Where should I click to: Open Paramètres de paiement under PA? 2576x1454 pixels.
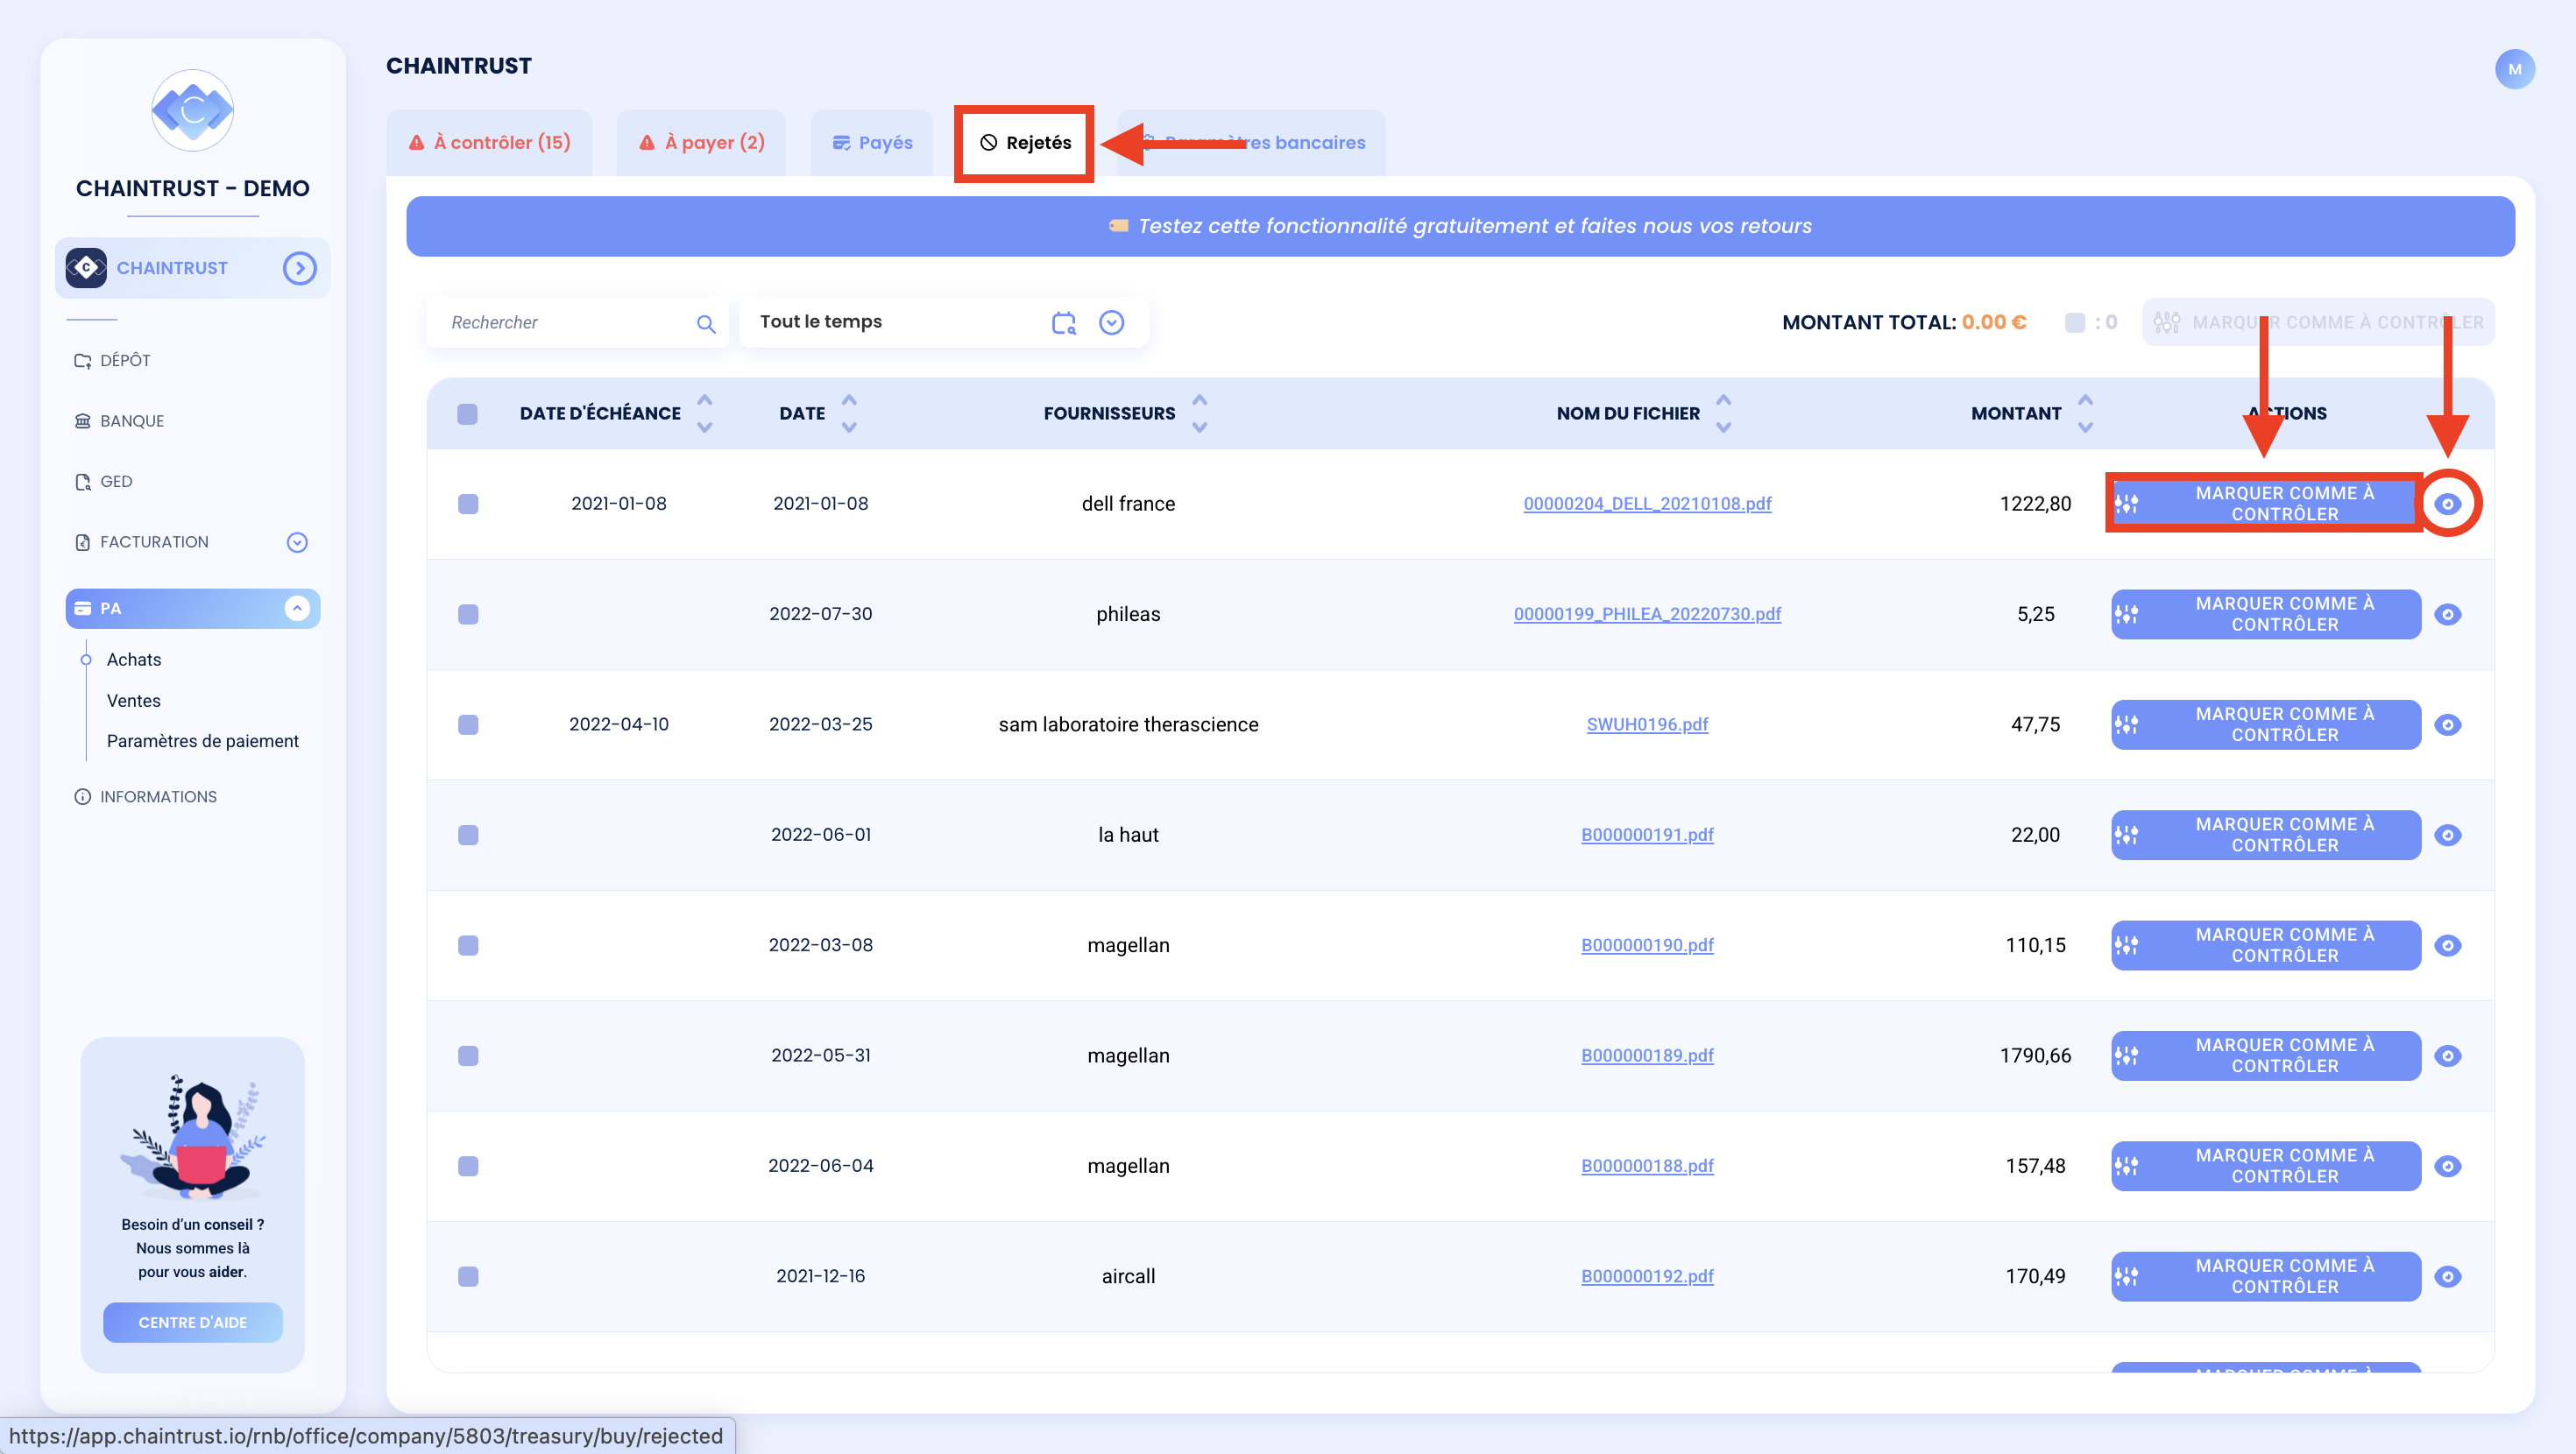(x=203, y=740)
